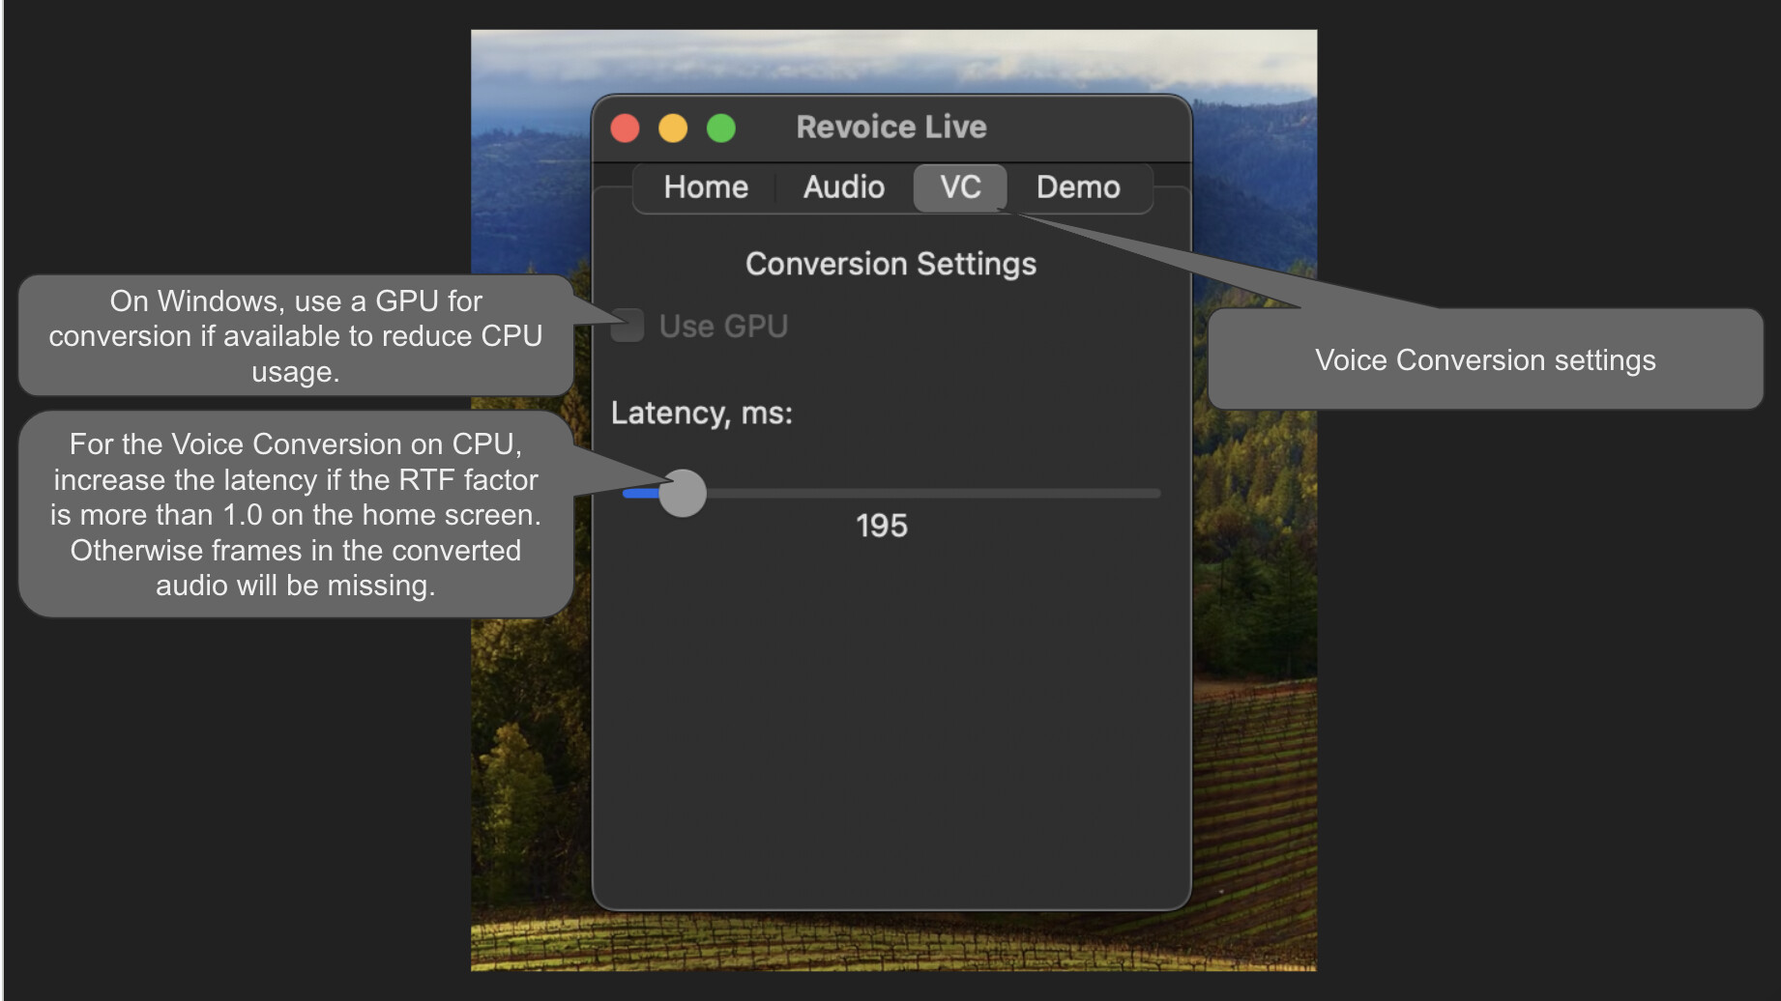The image size is (1781, 1001).
Task: Click the Latency, ms label
Action: [700, 413]
